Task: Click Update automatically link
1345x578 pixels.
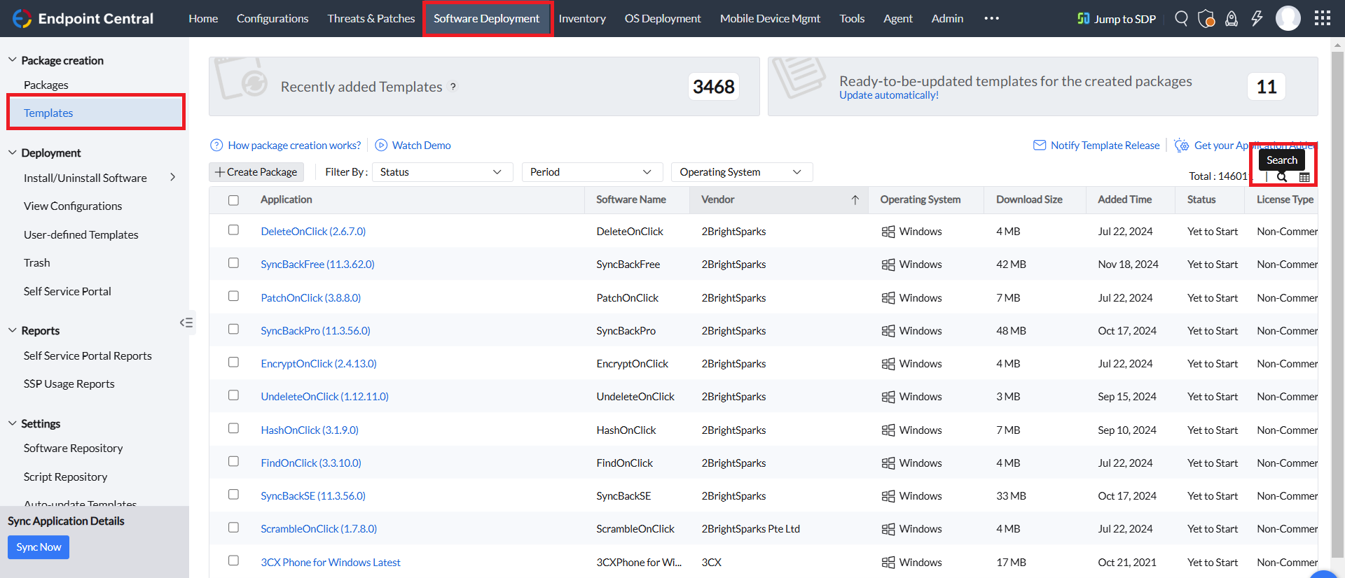Action: pyautogui.click(x=889, y=95)
